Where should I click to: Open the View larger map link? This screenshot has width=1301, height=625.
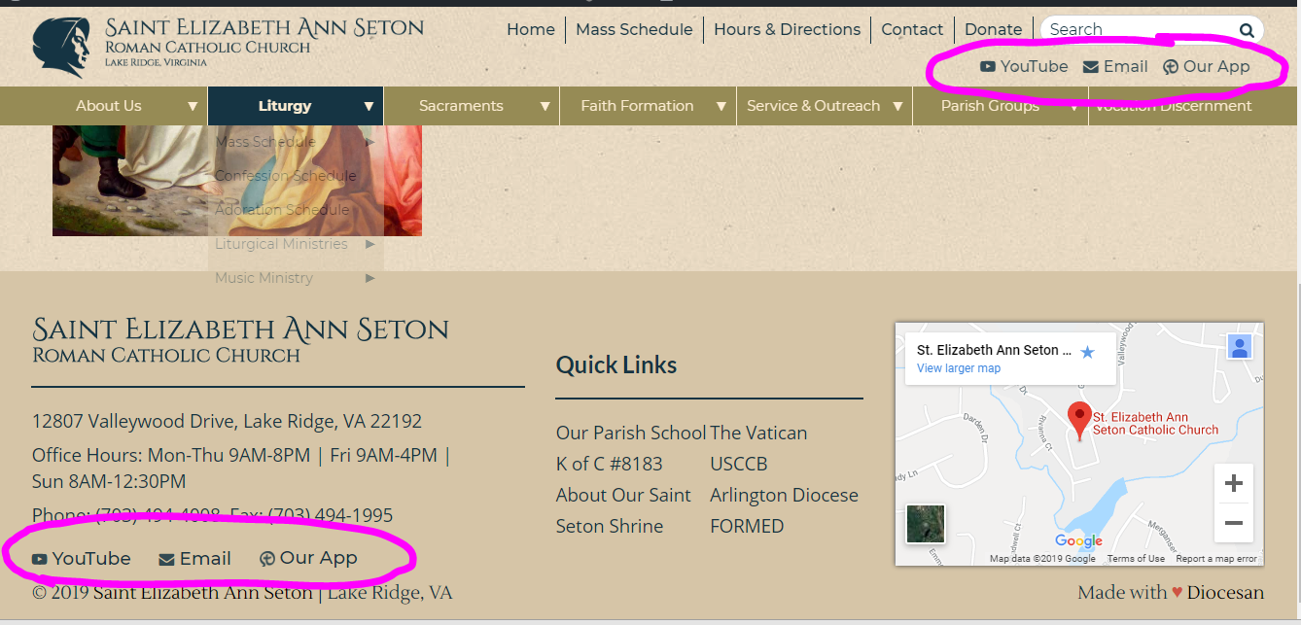pyautogui.click(x=959, y=368)
